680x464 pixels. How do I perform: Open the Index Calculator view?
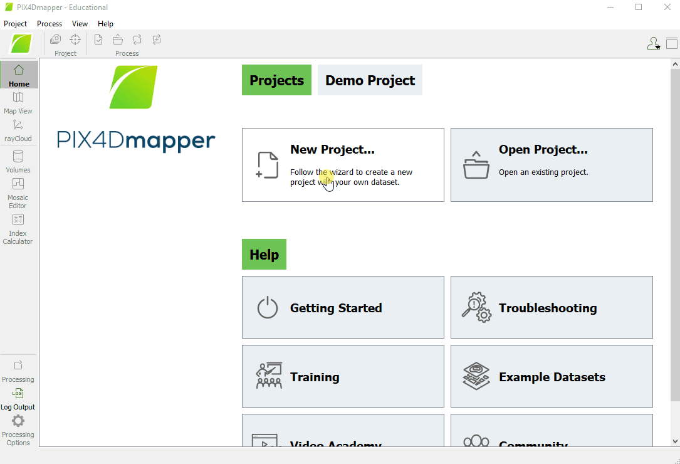click(x=18, y=229)
